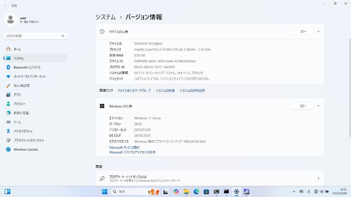Viewport: 351px width, 197px height.
Task: Open アカウント settings
Action: point(19,104)
